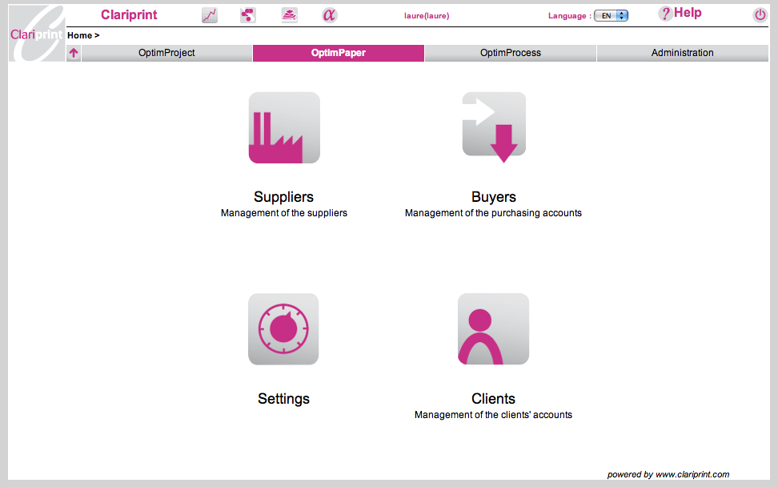This screenshot has width=778, height=487.
Task: Click the alpha symbol icon
Action: 329,15
